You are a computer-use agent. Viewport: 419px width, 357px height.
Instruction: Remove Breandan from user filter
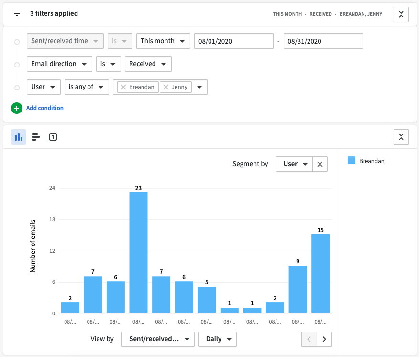point(123,87)
